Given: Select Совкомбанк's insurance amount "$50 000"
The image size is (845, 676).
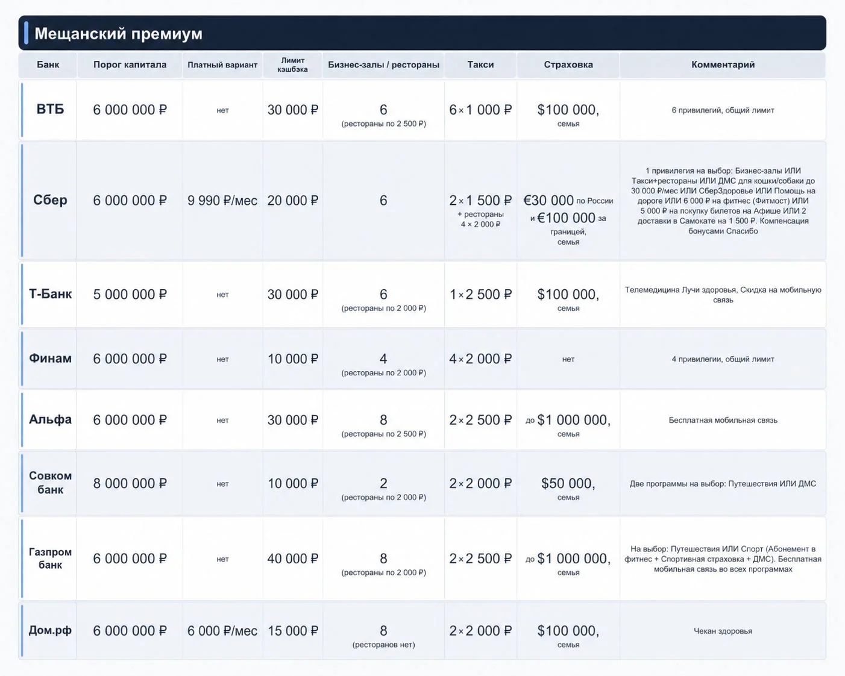Looking at the screenshot, I should [x=568, y=483].
